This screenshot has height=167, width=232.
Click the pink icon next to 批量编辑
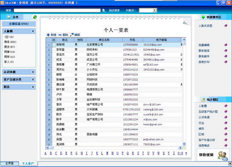pos(226,45)
